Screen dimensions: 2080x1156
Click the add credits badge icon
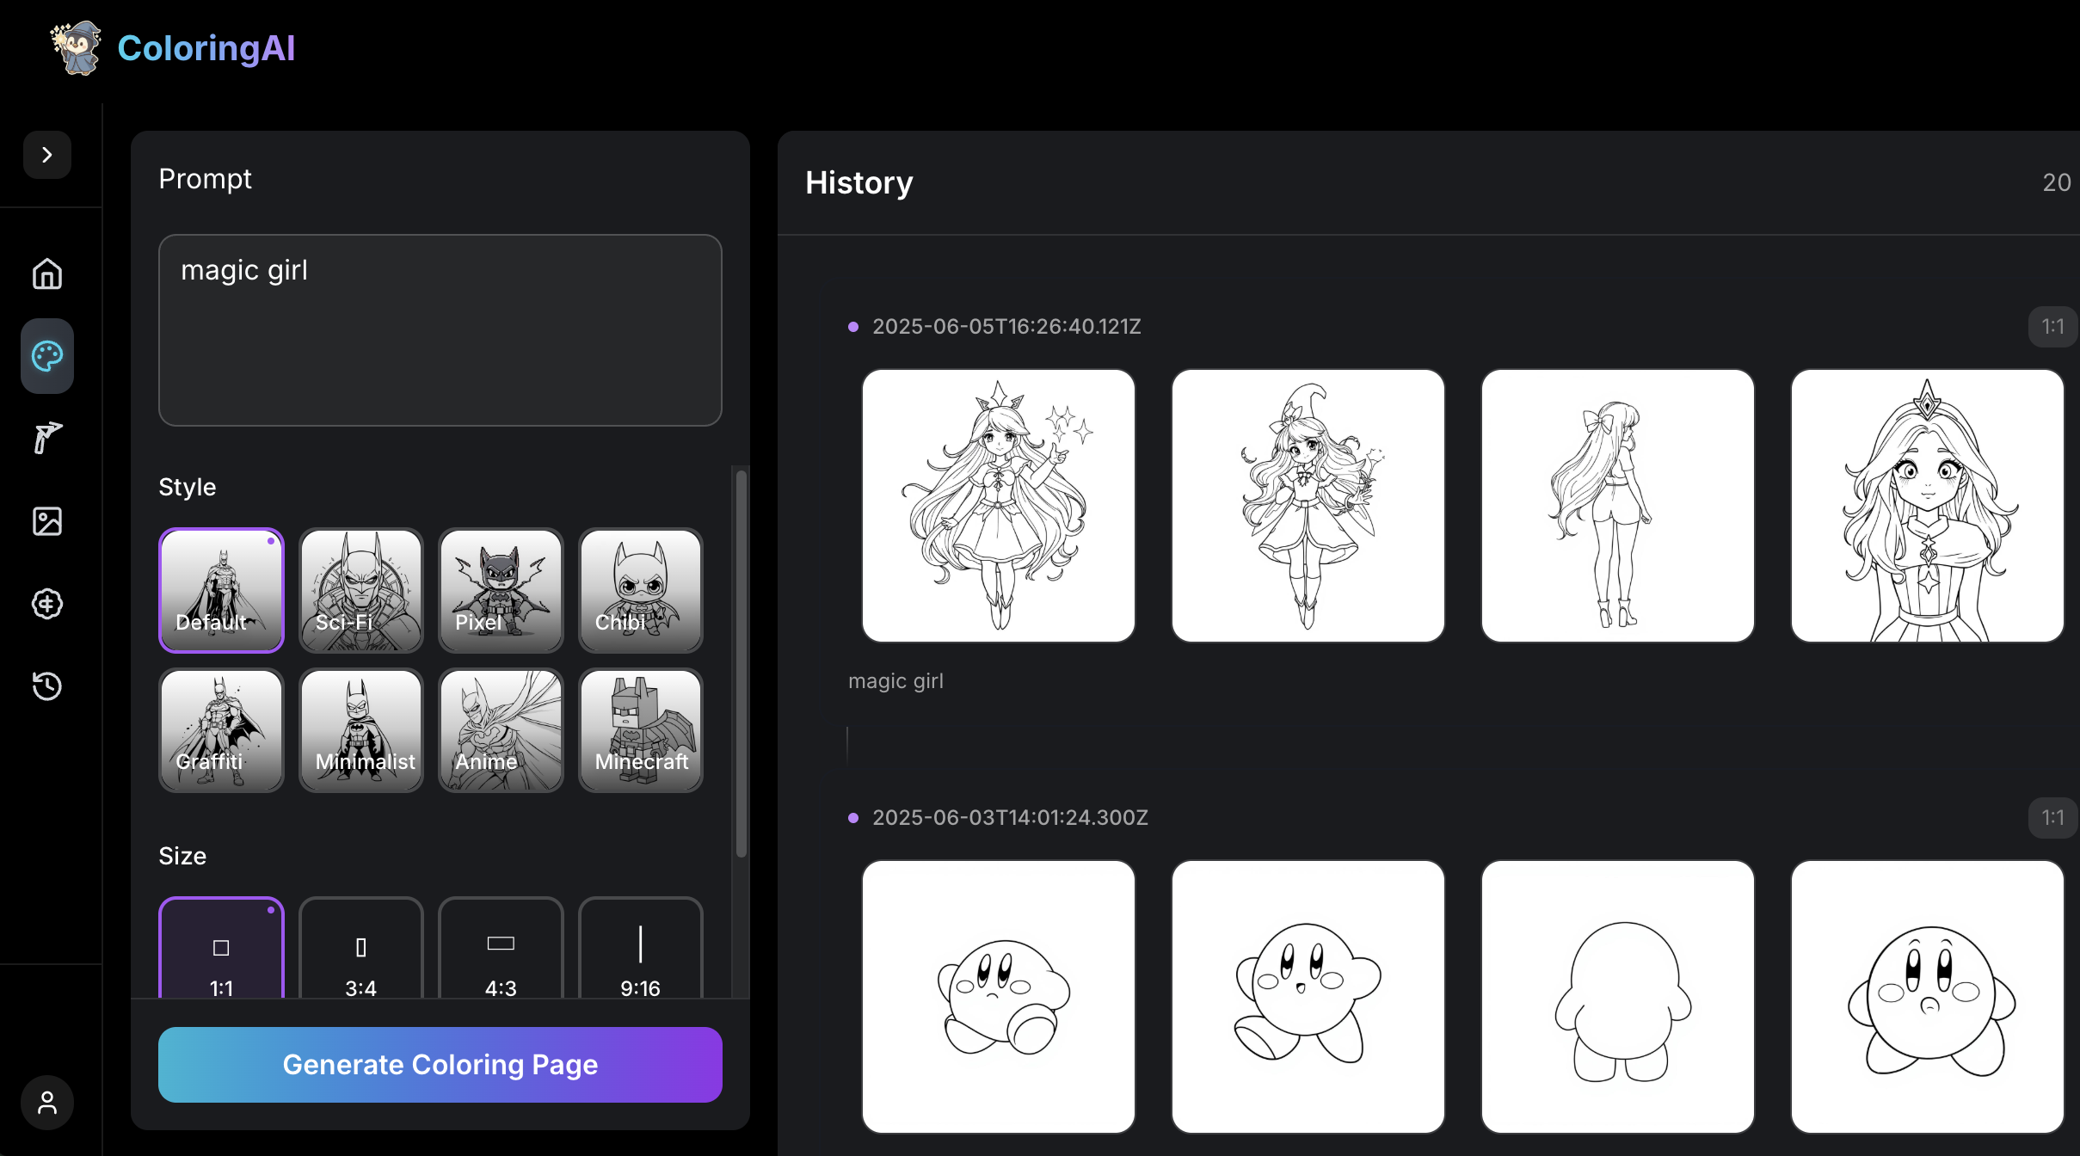[x=47, y=604]
